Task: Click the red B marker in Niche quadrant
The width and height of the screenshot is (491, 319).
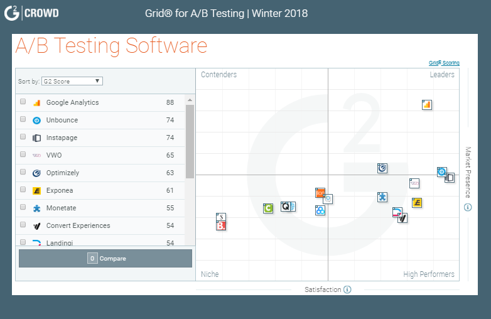Action: tap(221, 225)
